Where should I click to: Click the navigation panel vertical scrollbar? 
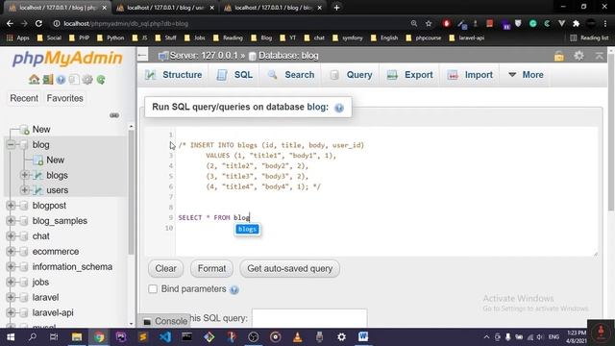coord(131,191)
